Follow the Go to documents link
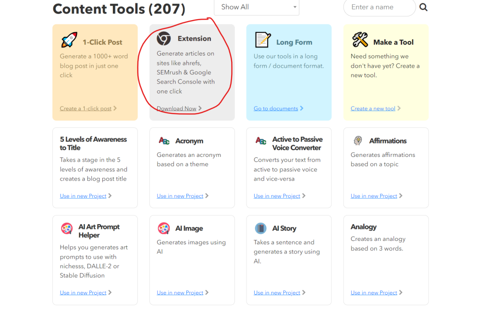 (x=275, y=108)
